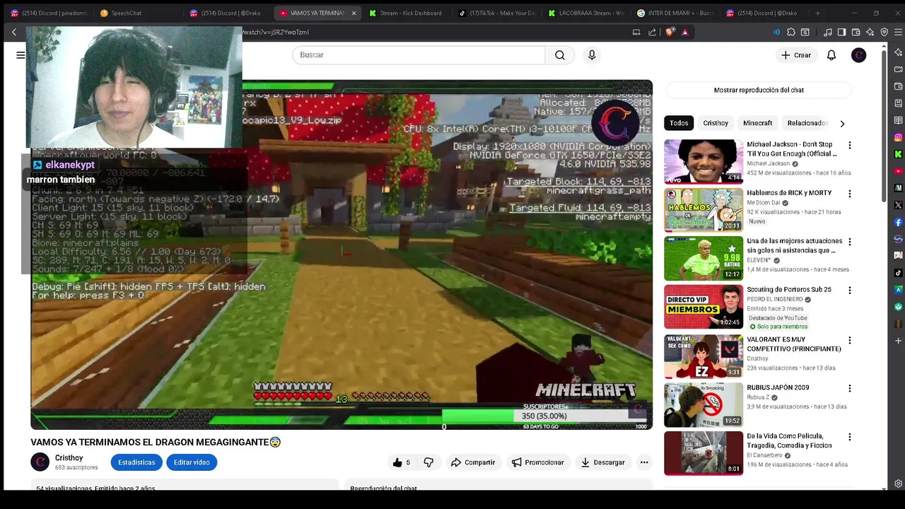Click Mostrar reproducción del chat

pos(759,90)
